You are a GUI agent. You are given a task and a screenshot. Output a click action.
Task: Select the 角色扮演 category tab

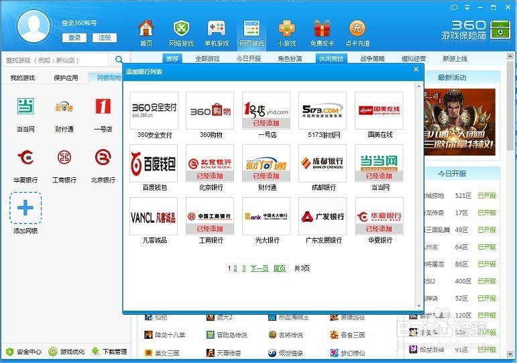click(290, 59)
